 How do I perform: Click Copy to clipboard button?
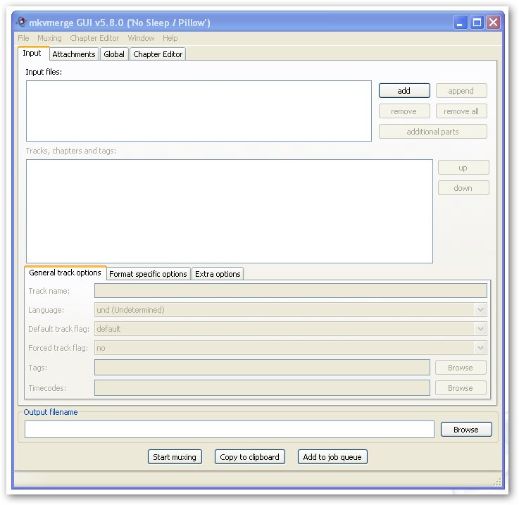pyautogui.click(x=249, y=457)
